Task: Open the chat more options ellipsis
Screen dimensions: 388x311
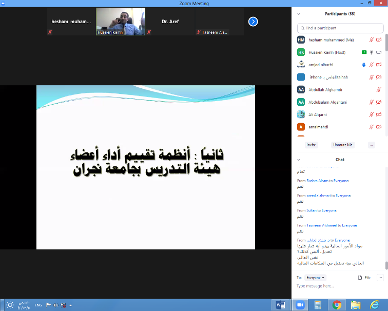Action: click(x=380, y=277)
